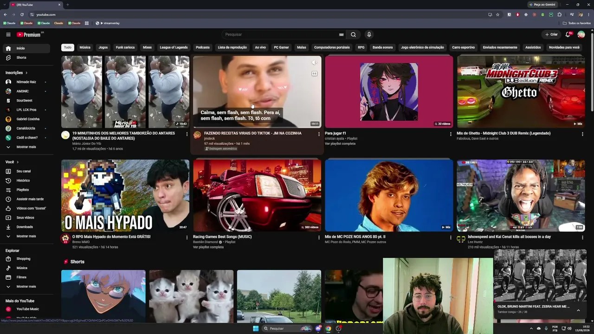
Task: Click the Windows Start button
Action: click(256, 328)
